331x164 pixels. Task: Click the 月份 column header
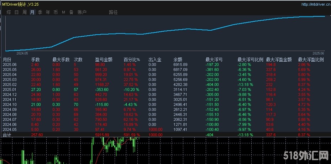[7, 60]
